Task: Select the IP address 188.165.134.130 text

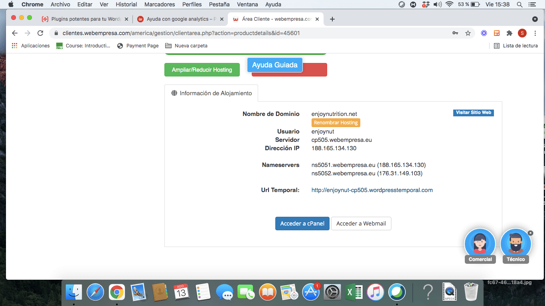Action: tap(334, 148)
